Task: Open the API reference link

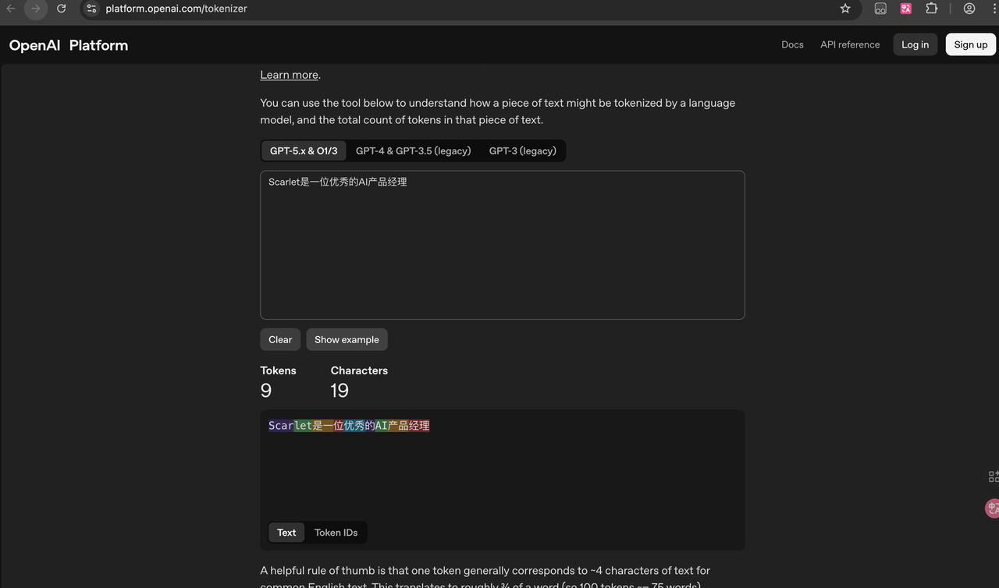Action: point(850,44)
